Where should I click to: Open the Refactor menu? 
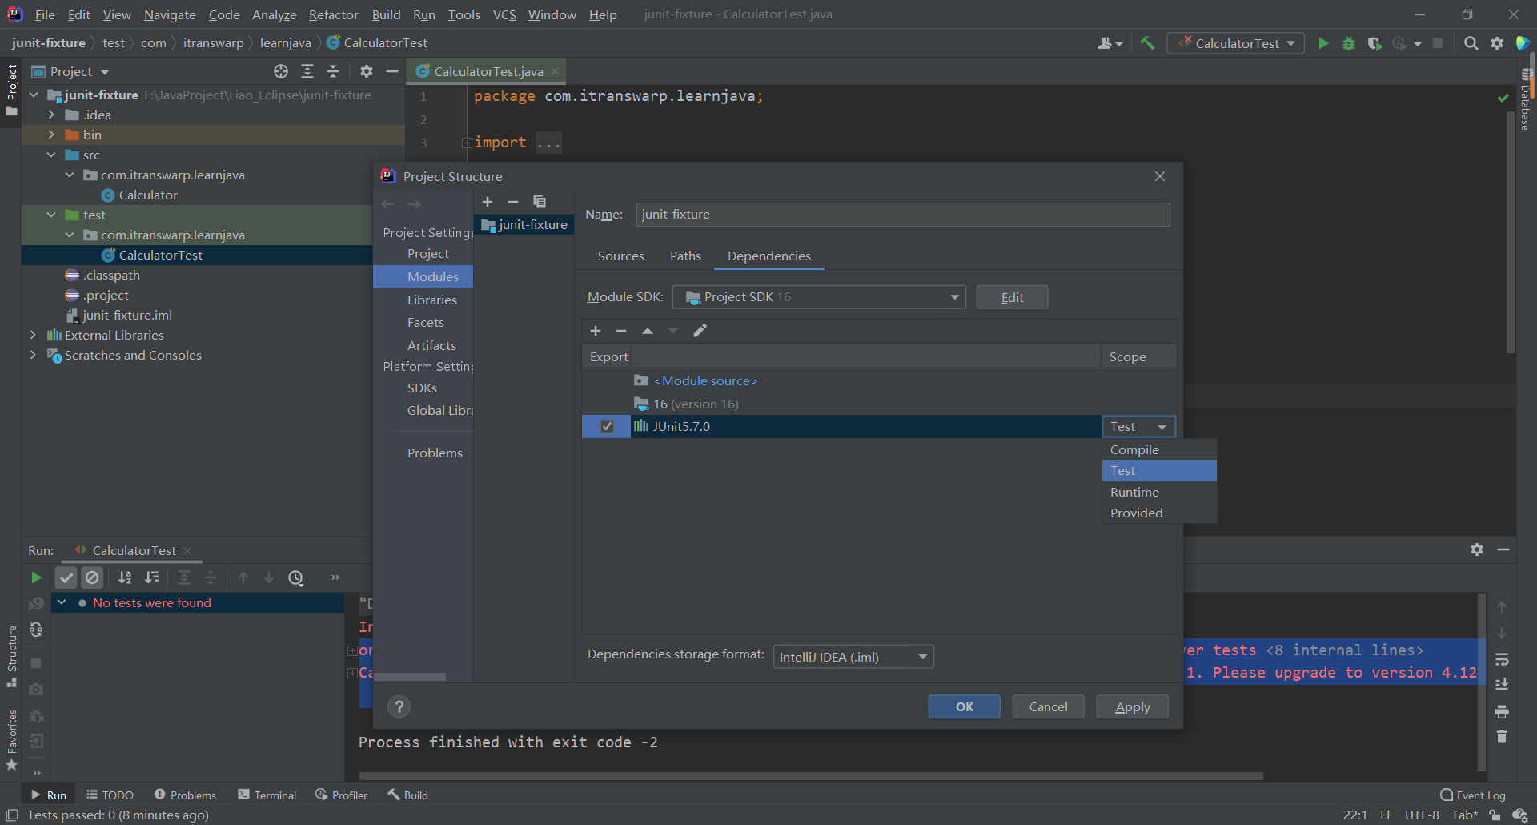pyautogui.click(x=334, y=14)
